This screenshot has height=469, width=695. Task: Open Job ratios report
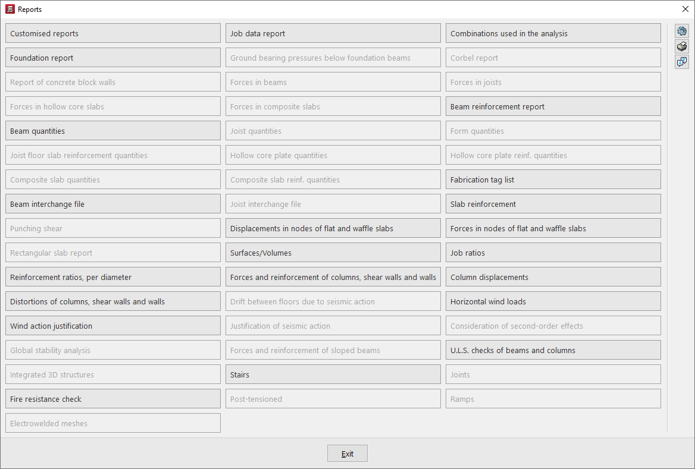[x=553, y=253]
